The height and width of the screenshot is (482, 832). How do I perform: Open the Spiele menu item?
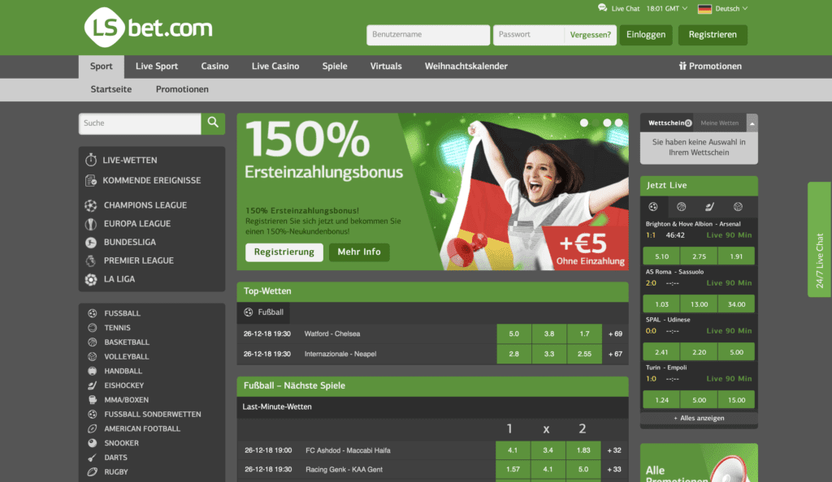coord(335,67)
